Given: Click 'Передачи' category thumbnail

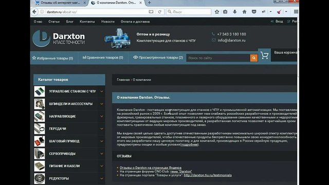Looking at the screenshot, I should 40,129.
